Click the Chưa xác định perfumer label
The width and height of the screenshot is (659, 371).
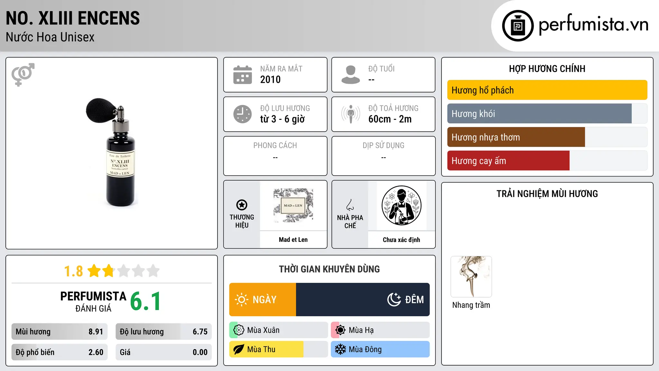pyautogui.click(x=401, y=240)
